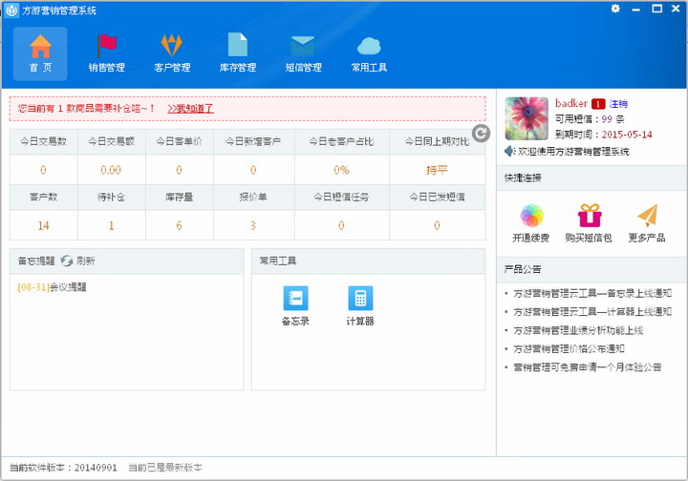Click the settings gear in title bar
Viewport: 688px width, 481px height.
615,9
